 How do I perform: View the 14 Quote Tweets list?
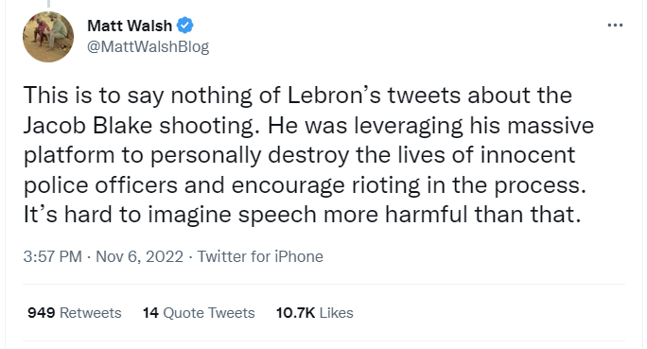tap(199, 313)
